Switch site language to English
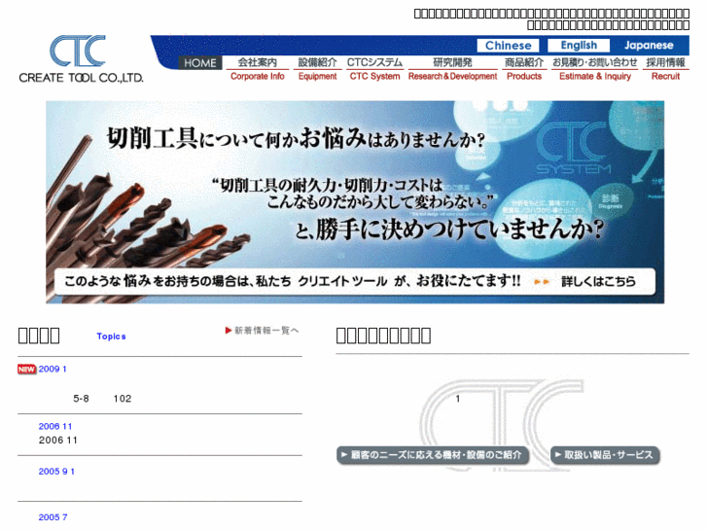Screen dimensions: 707x530 click(x=579, y=46)
